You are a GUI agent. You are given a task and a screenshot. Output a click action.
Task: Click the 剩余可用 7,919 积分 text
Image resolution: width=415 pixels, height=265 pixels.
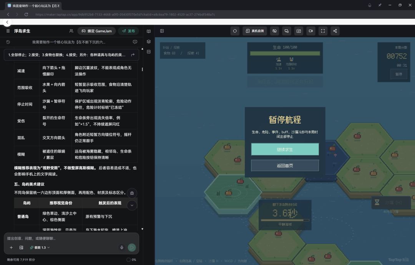point(21,260)
